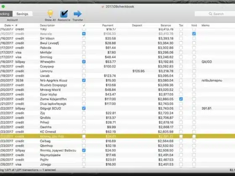The image size is (235, 176).
Task: Click the rsltbubmspnu memo
Action: (212, 80)
